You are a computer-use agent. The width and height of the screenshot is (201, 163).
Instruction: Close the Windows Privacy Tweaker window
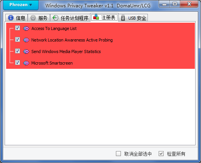[x=189, y=4]
